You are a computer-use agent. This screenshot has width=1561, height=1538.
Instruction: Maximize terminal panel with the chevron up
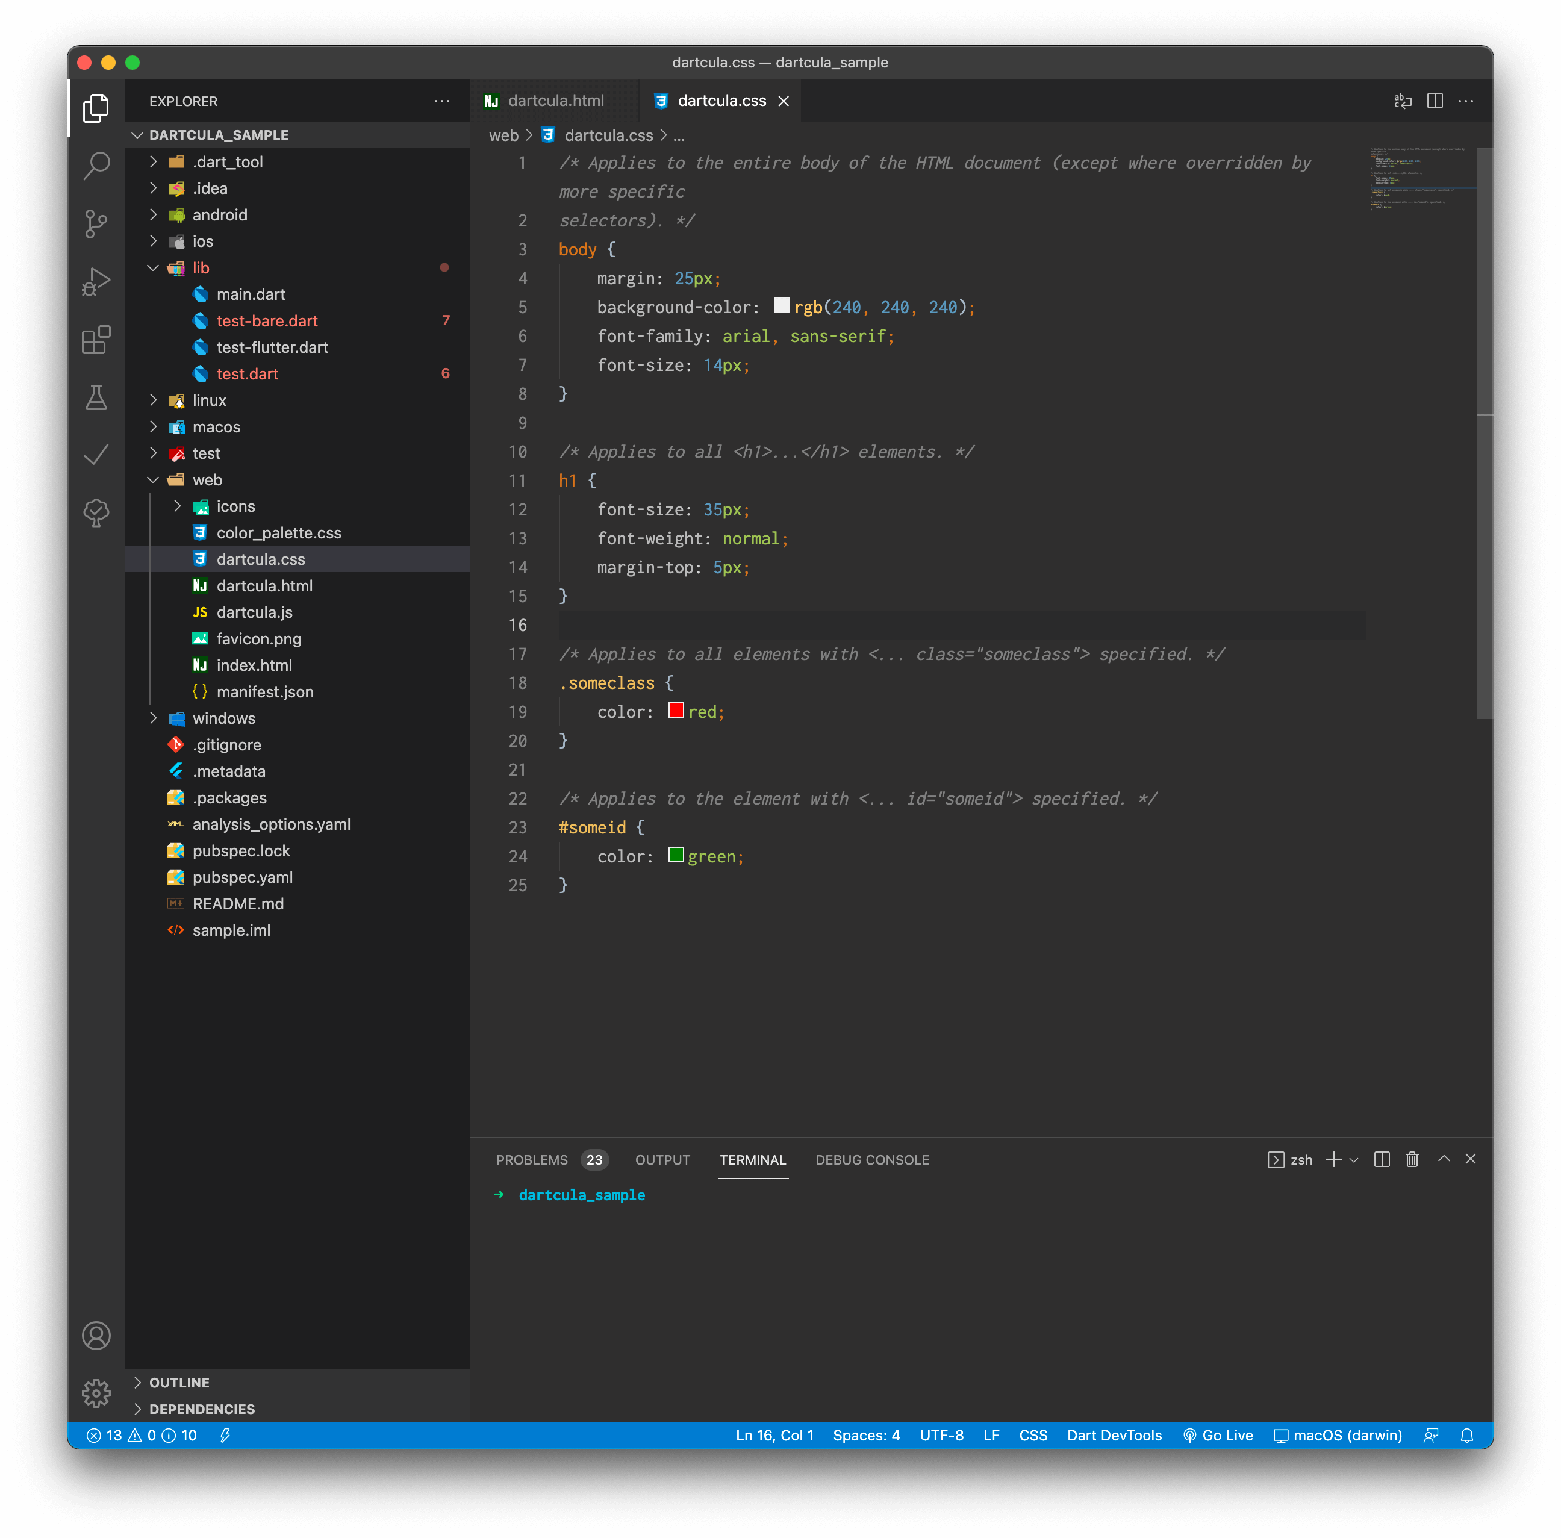[1443, 1159]
